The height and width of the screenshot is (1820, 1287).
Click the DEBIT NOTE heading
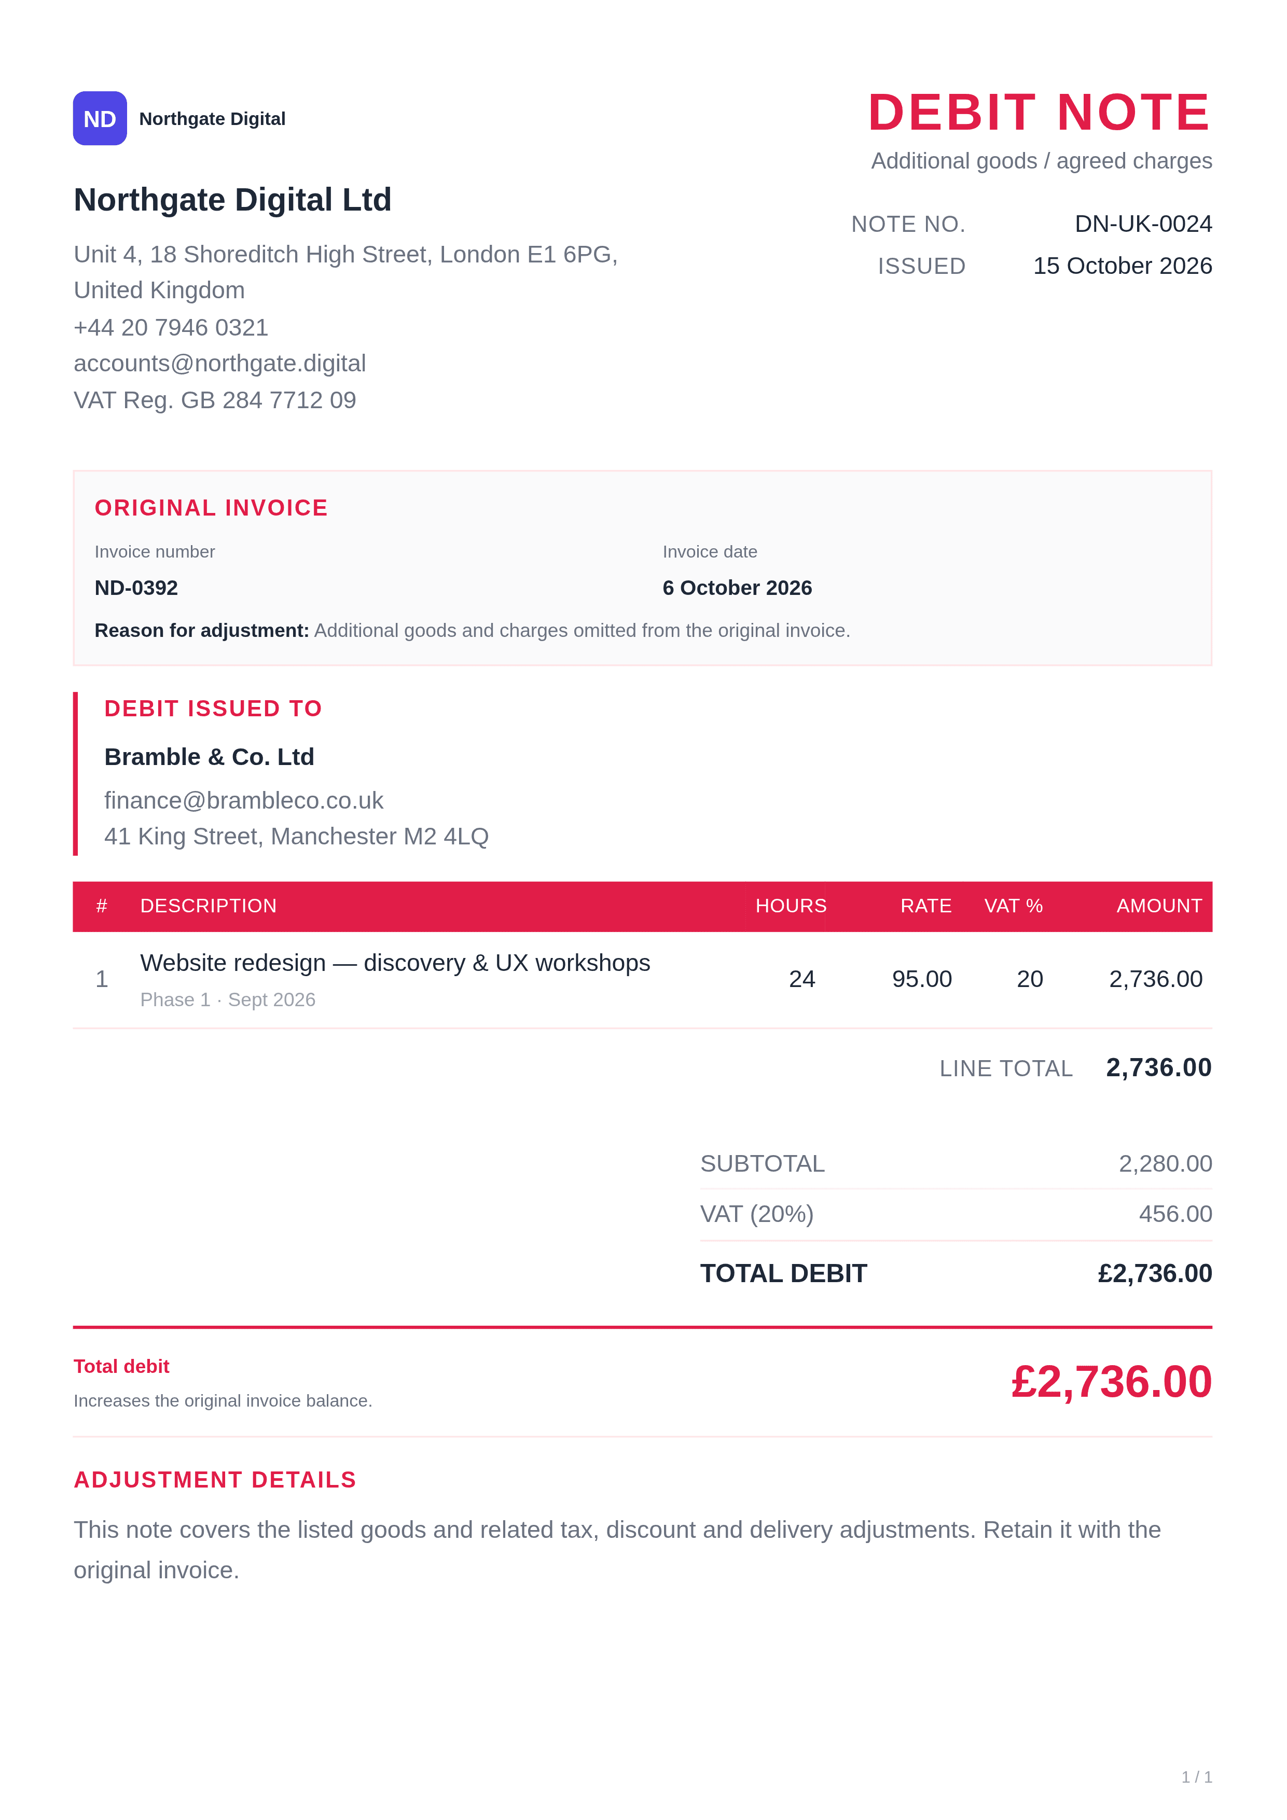tap(1039, 112)
